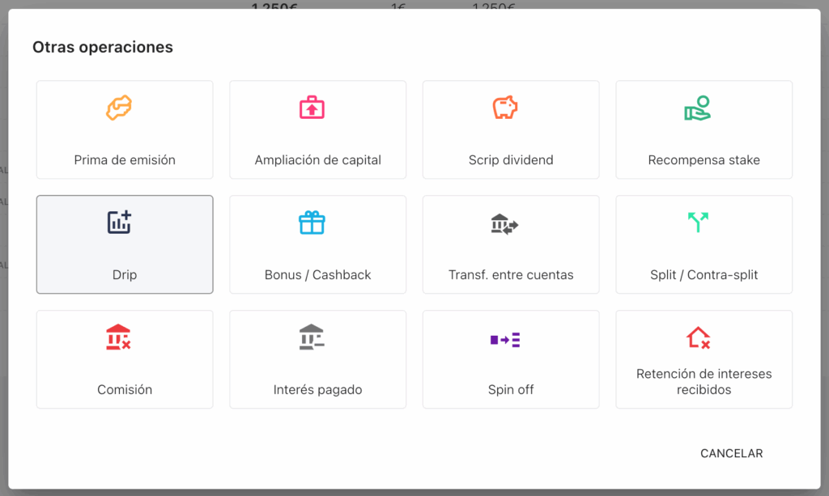This screenshot has width=829, height=496.
Task: Click the red Comisión bank icon
Action: (x=119, y=337)
